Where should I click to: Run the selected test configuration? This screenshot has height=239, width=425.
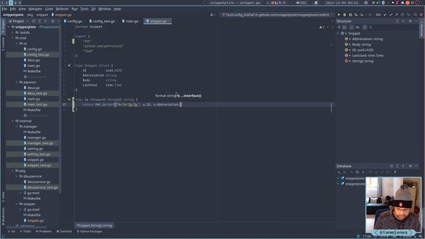[339, 15]
